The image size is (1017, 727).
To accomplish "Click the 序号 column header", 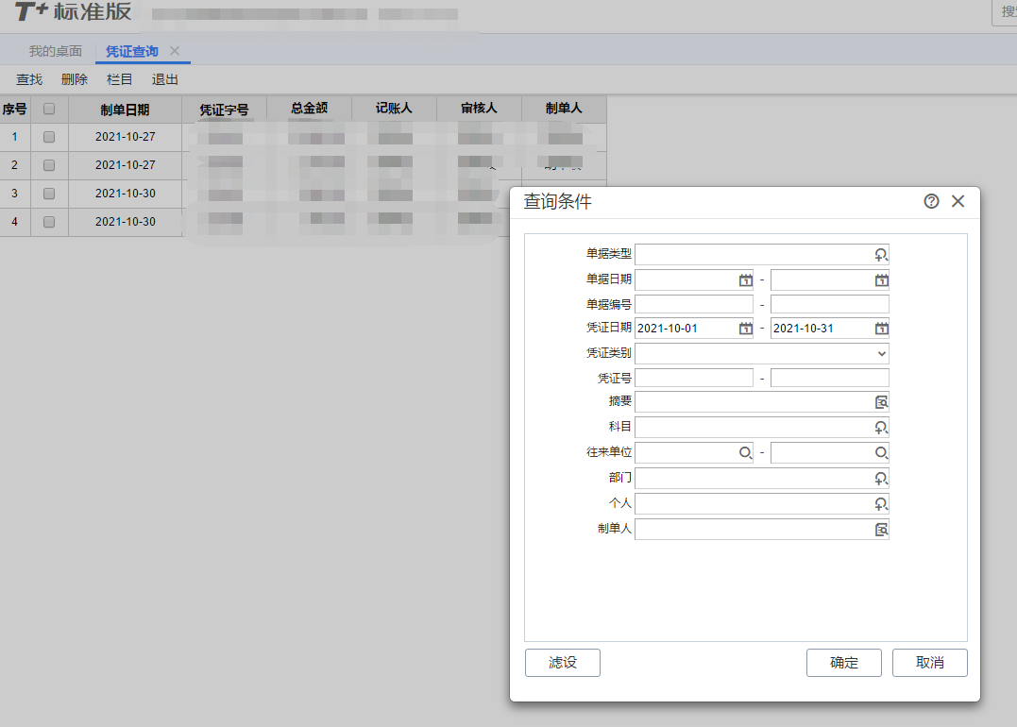I will pyautogui.click(x=15, y=109).
